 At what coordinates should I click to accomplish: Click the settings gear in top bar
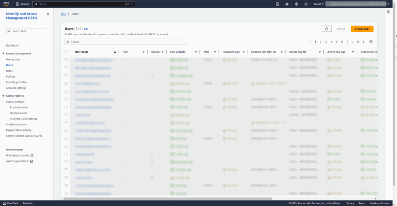(306, 4)
